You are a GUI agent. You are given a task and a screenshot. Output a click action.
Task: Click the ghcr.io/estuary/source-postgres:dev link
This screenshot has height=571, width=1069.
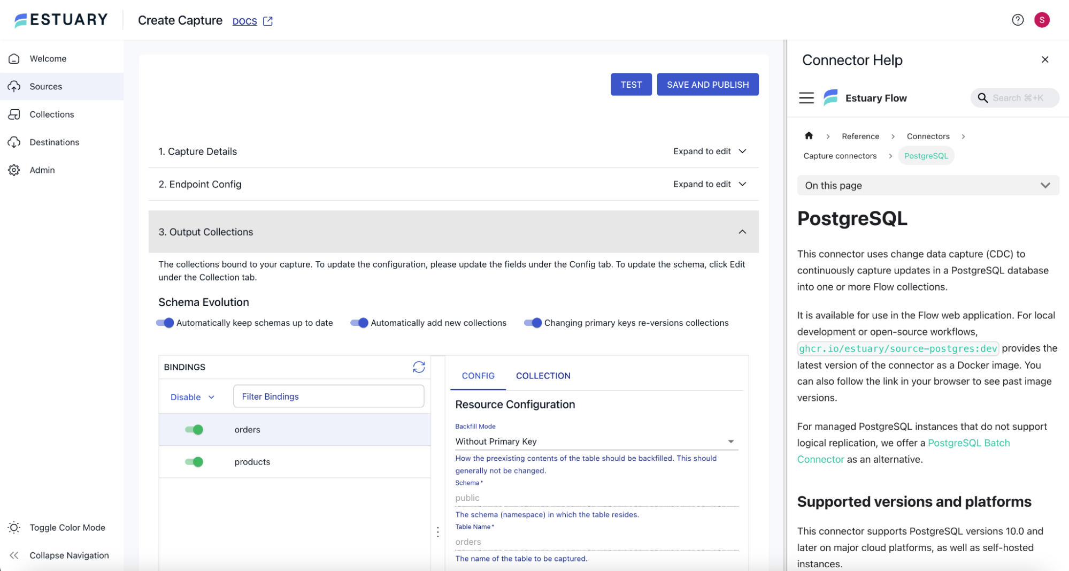pyautogui.click(x=898, y=348)
